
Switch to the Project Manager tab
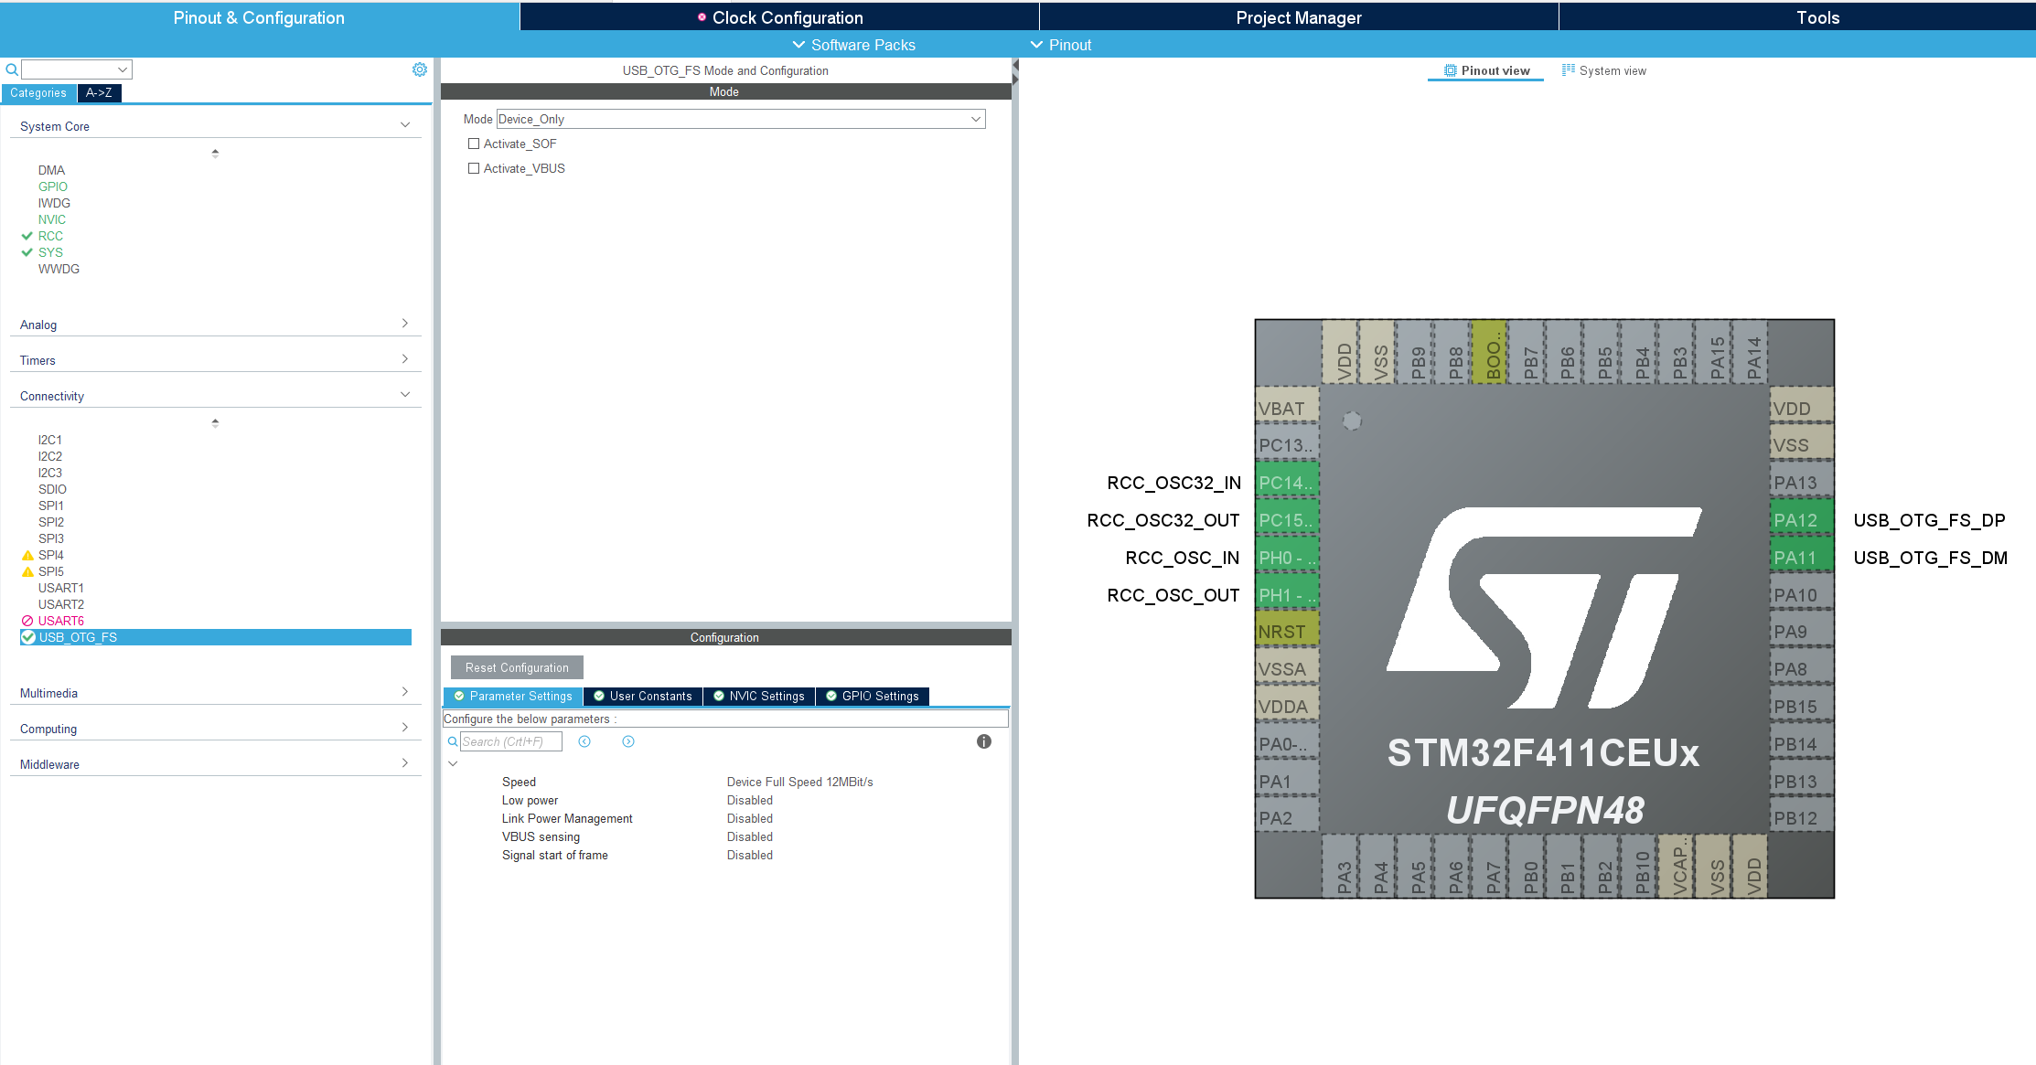(1299, 17)
